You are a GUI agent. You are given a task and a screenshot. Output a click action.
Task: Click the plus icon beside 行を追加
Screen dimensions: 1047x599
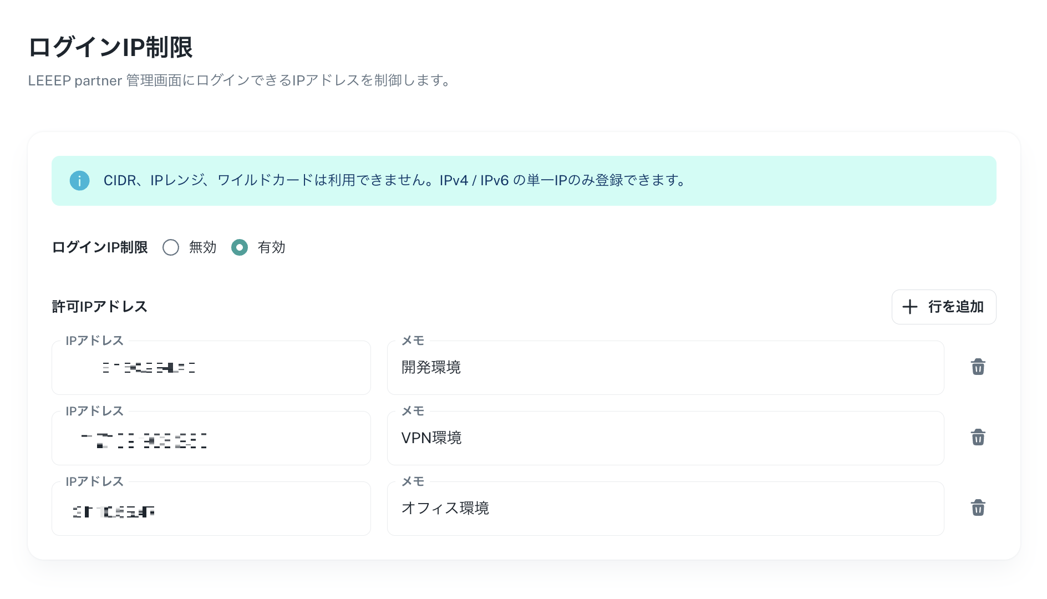pos(910,307)
